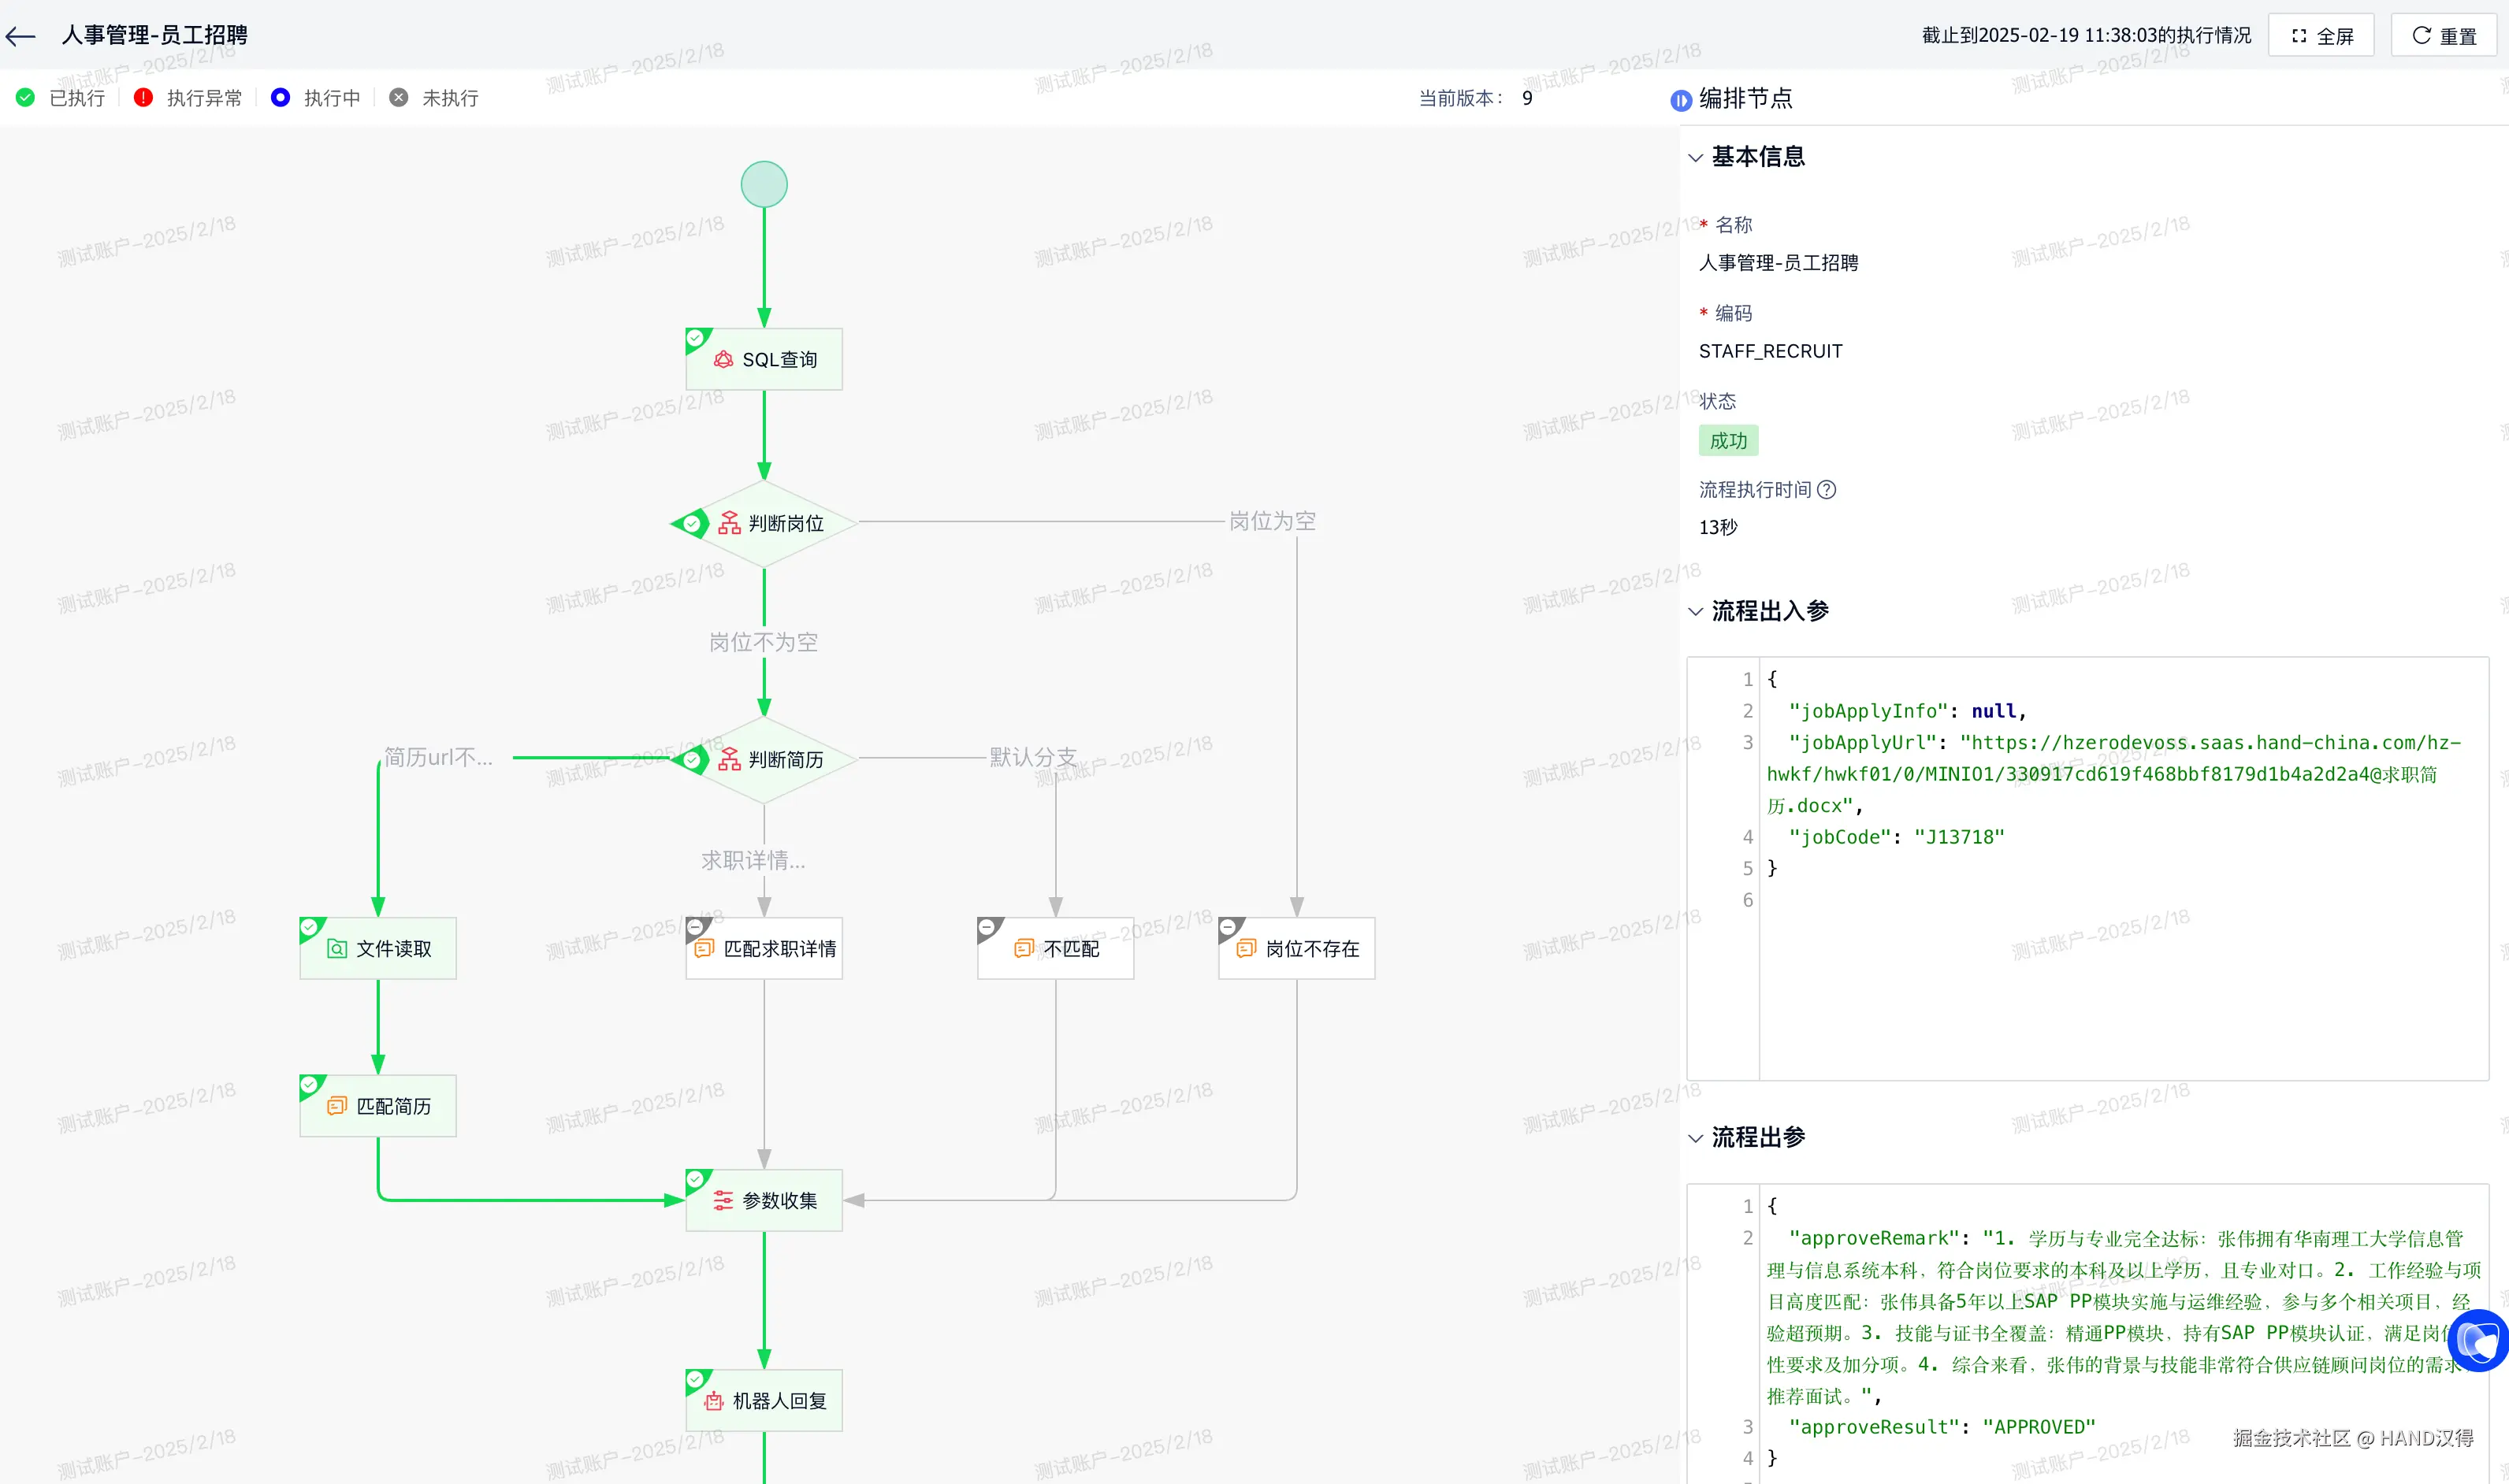The height and width of the screenshot is (1484, 2509).
Task: Open the floating assistant chat icon
Action: tap(2479, 1340)
